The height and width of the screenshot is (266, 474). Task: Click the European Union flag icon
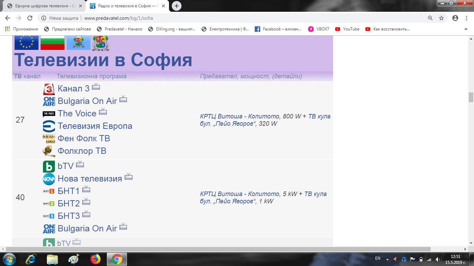coord(26,42)
